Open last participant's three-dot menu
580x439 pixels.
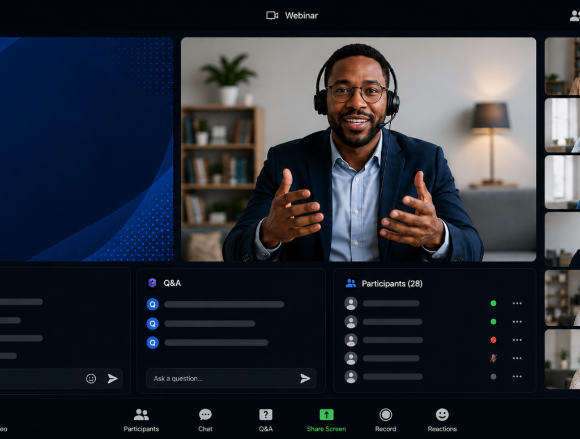click(x=517, y=377)
